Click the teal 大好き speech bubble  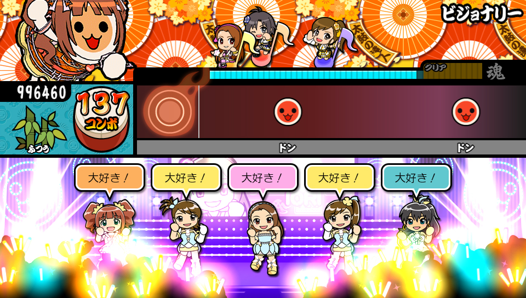pyautogui.click(x=416, y=178)
